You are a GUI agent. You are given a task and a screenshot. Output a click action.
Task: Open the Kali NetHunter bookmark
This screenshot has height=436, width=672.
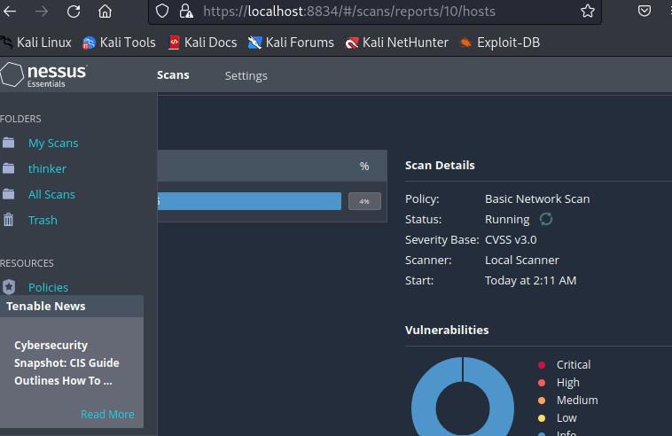click(397, 43)
